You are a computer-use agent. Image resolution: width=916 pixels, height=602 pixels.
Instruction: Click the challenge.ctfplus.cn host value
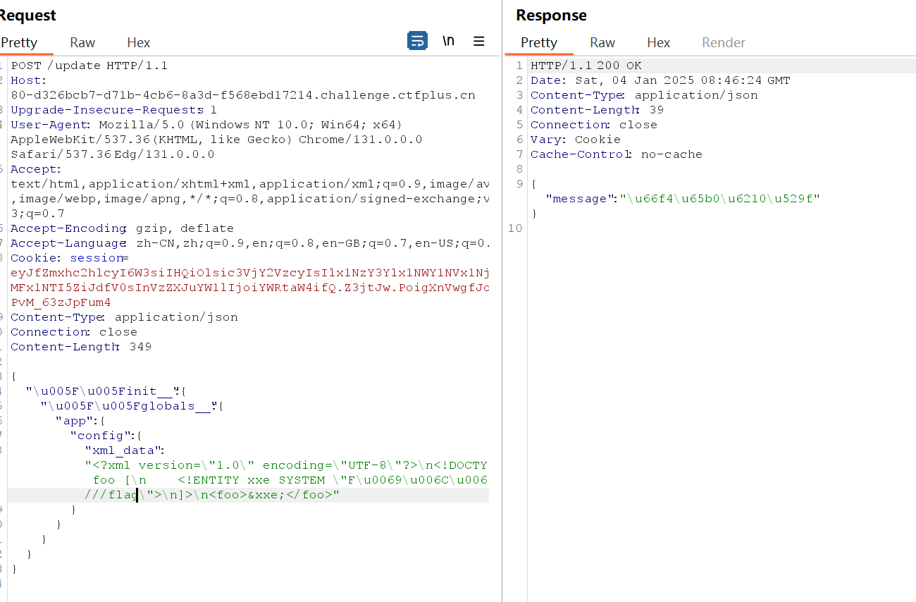243,95
